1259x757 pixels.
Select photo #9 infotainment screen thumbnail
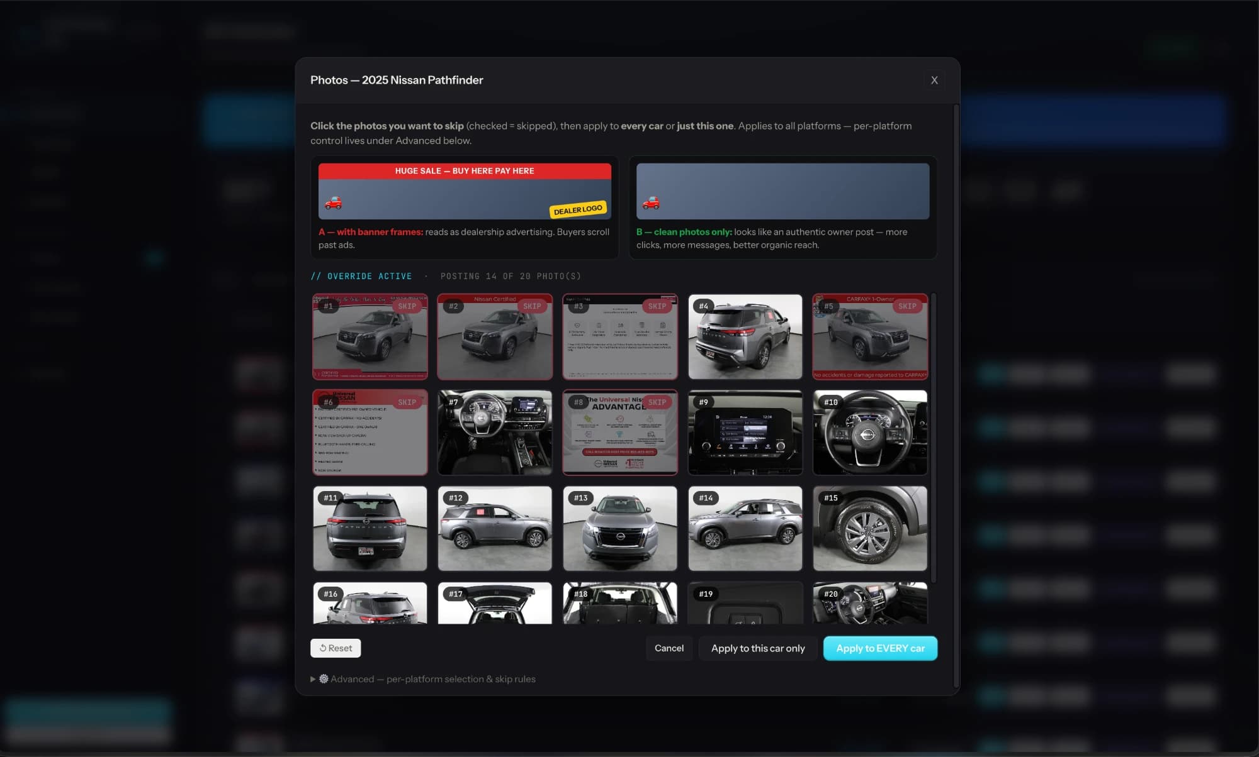[x=745, y=433]
